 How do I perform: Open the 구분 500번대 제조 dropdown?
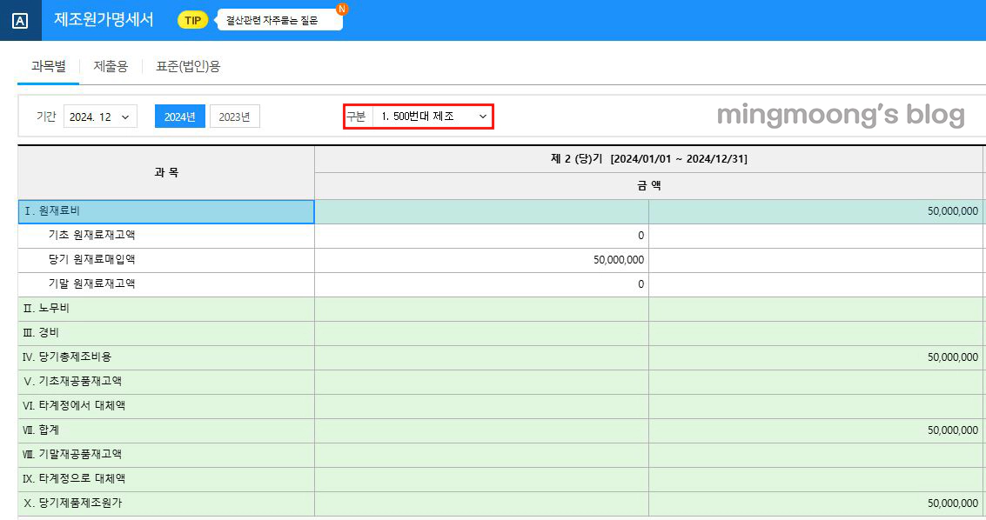tap(432, 117)
